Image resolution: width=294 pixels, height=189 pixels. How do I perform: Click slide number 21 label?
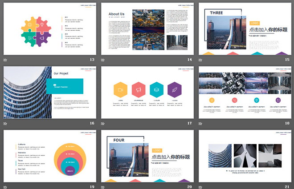[x=287, y=187]
